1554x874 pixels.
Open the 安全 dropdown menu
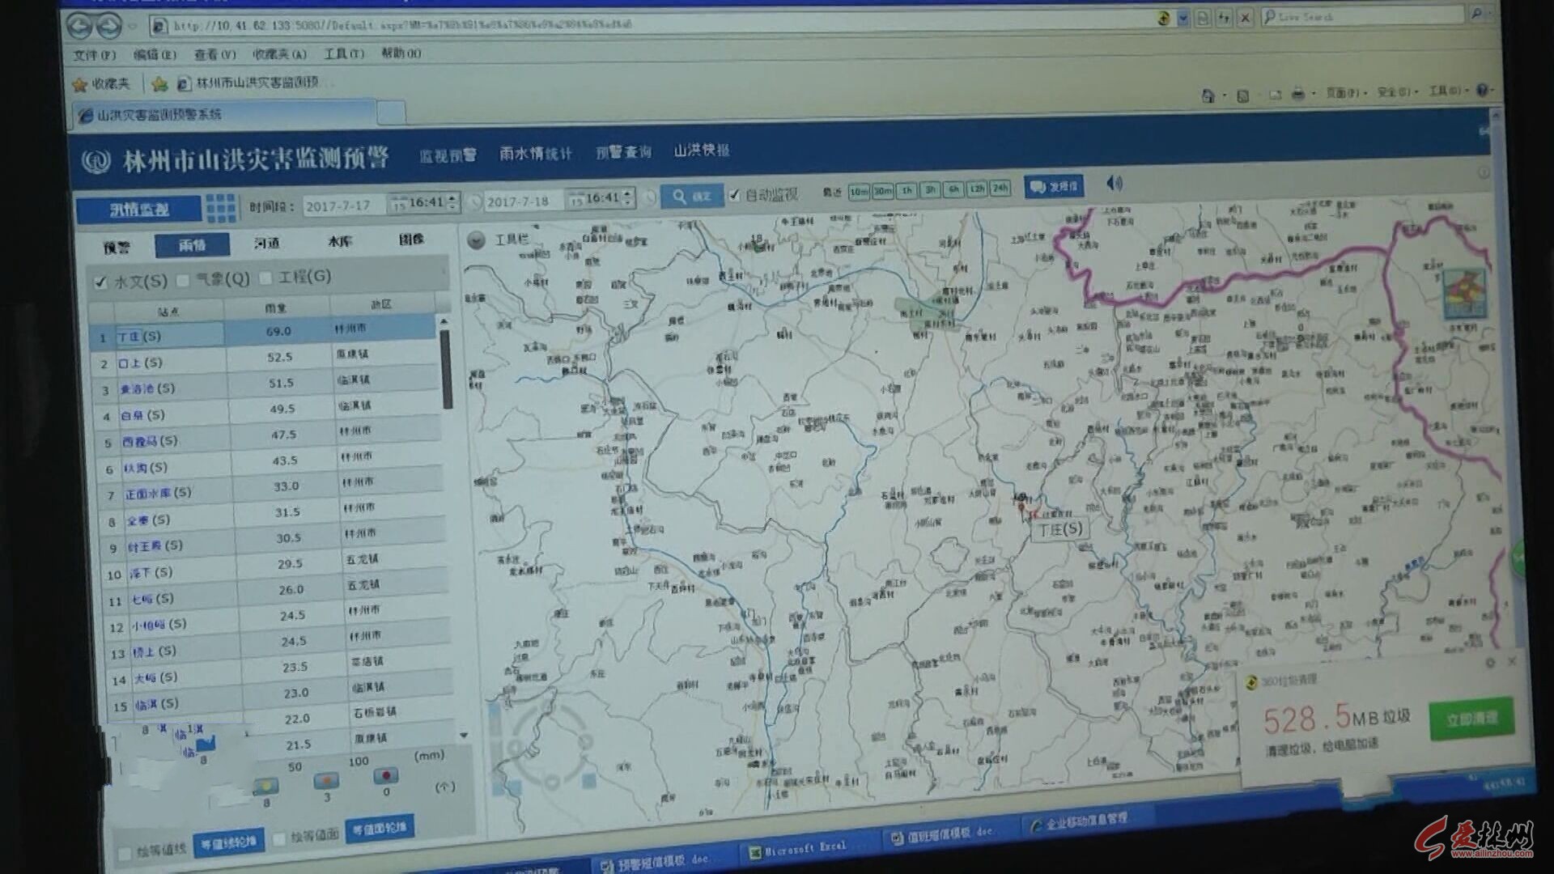pos(1398,91)
